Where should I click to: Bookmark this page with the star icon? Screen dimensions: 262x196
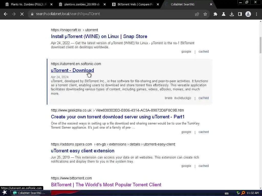tap(205, 14)
